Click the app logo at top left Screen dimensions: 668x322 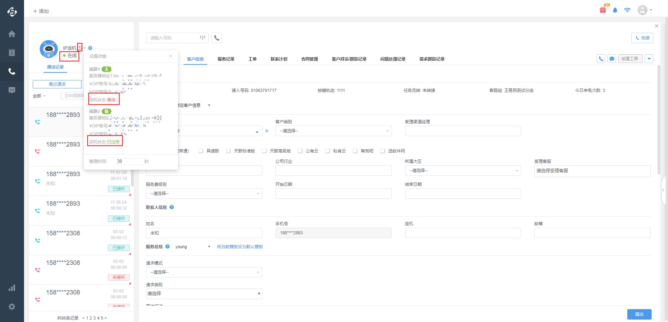(x=12, y=11)
